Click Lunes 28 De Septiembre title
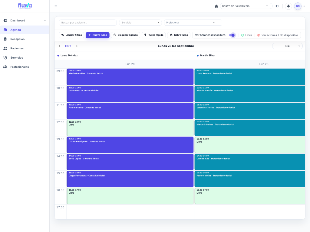The height and width of the screenshot is (232, 310). click(176, 46)
